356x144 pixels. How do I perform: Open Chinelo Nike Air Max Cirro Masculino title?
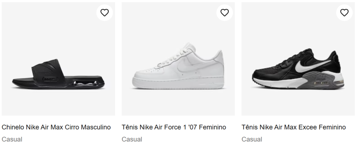56,127
